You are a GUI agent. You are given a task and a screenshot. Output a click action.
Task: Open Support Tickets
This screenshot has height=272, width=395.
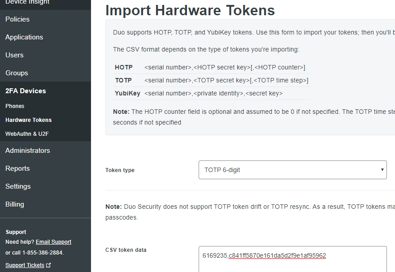pyautogui.click(x=24, y=265)
